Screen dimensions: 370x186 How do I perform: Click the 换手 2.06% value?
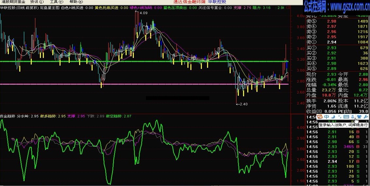click(x=329, y=101)
